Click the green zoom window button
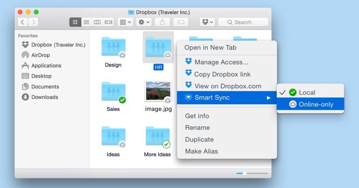359x188 pixels. (x=36, y=12)
